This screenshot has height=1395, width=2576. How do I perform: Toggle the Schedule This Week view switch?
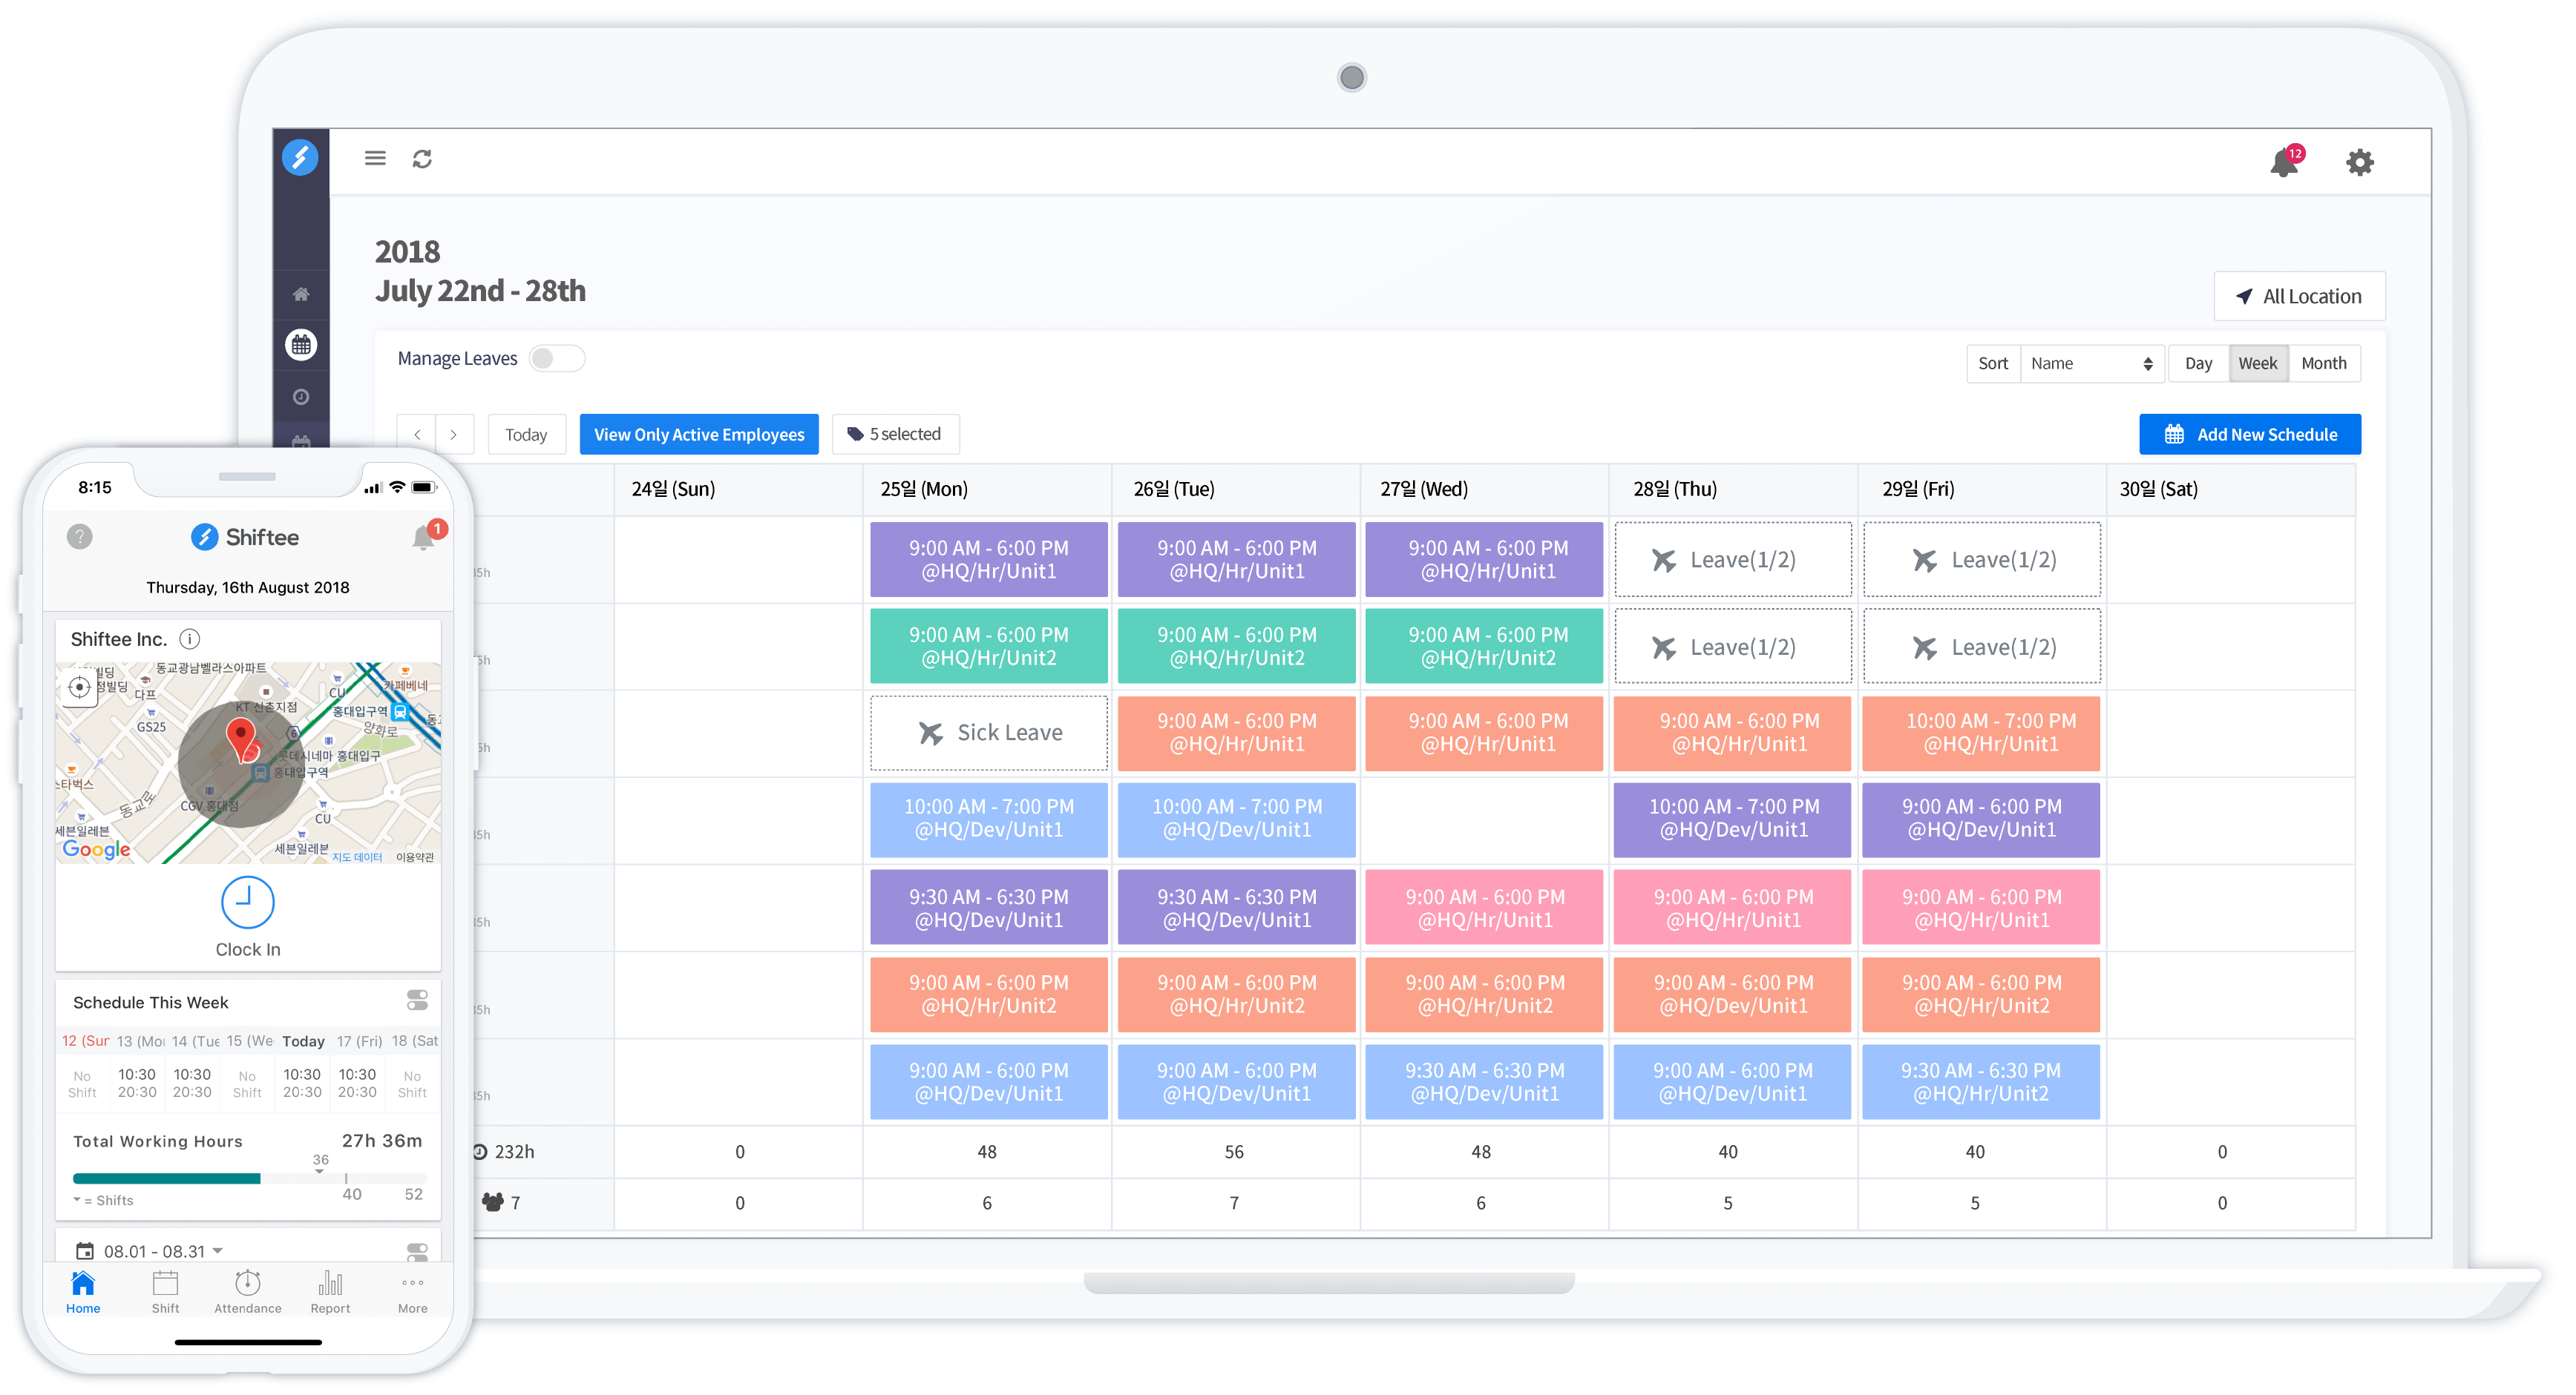point(417,1000)
